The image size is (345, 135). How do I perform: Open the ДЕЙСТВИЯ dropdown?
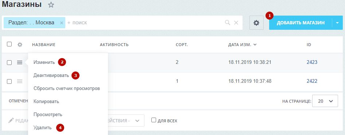click(x=126, y=120)
